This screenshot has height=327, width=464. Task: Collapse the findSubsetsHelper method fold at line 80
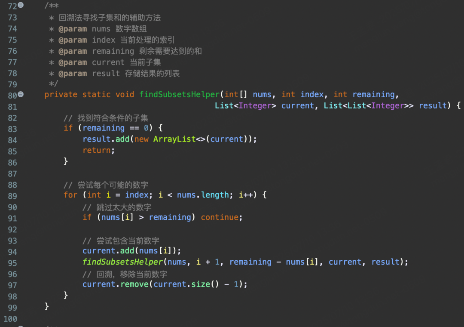click(x=21, y=94)
